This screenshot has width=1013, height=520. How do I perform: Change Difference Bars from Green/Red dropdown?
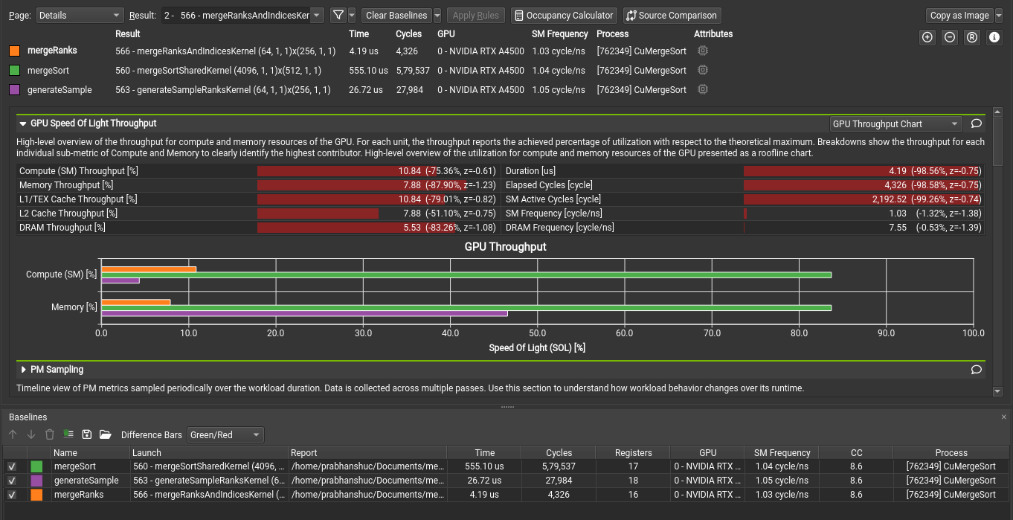pos(225,434)
